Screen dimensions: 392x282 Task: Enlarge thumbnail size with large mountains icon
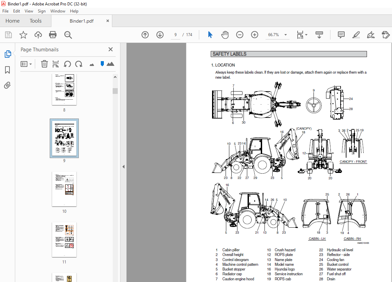110,64
